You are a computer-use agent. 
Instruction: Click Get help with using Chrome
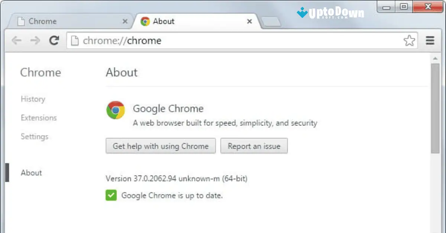click(x=161, y=146)
